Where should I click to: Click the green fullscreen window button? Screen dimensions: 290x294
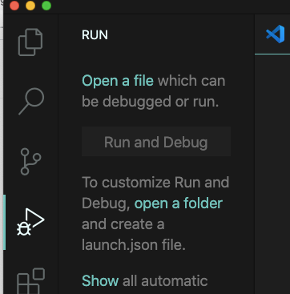coord(46,6)
